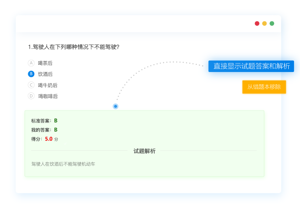
Task: Click the answer text 饮酒后
Action: [x=45, y=74]
